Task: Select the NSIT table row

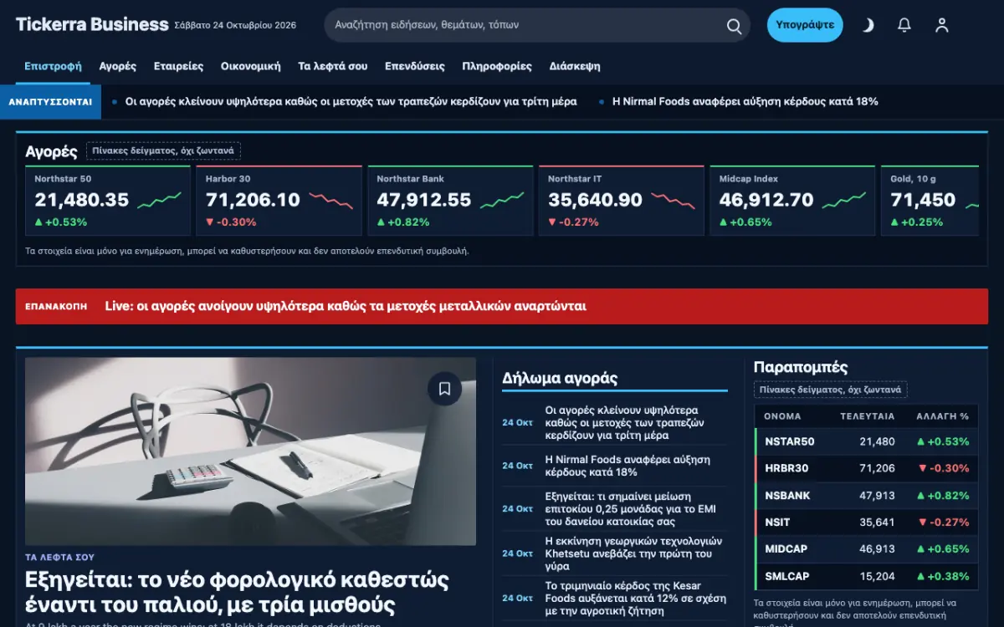Action: 866,522
